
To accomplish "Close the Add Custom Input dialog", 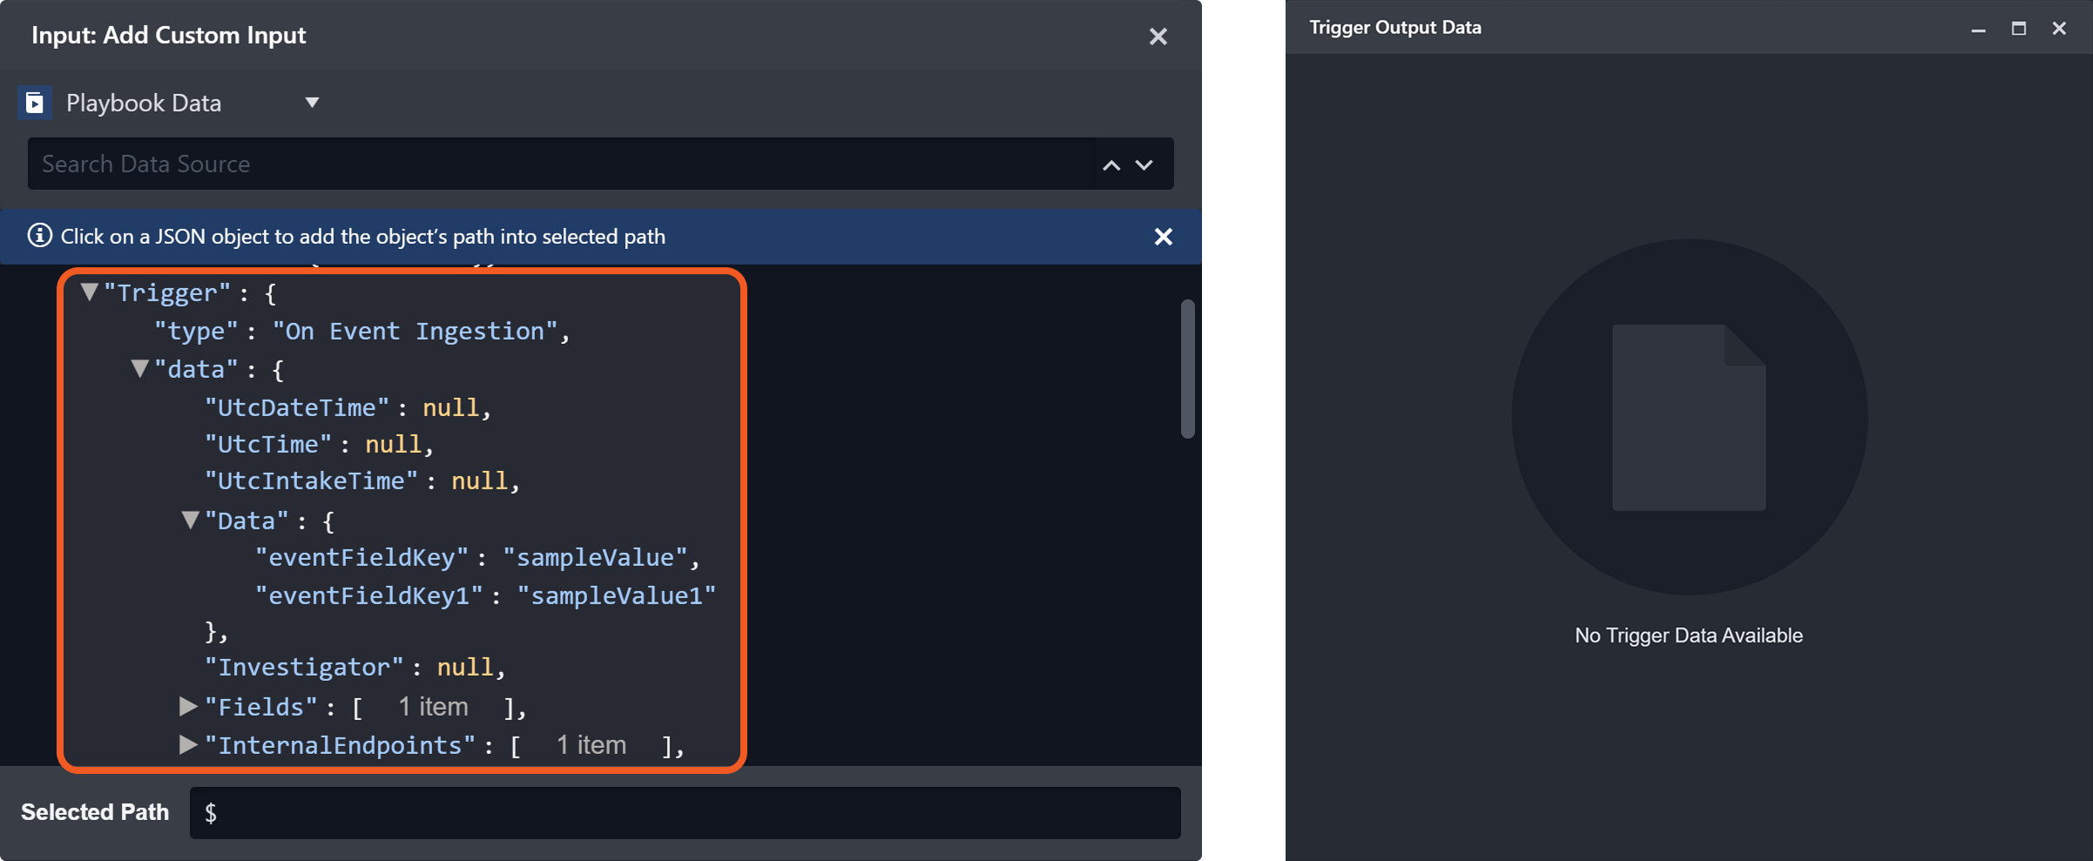I will [x=1158, y=37].
